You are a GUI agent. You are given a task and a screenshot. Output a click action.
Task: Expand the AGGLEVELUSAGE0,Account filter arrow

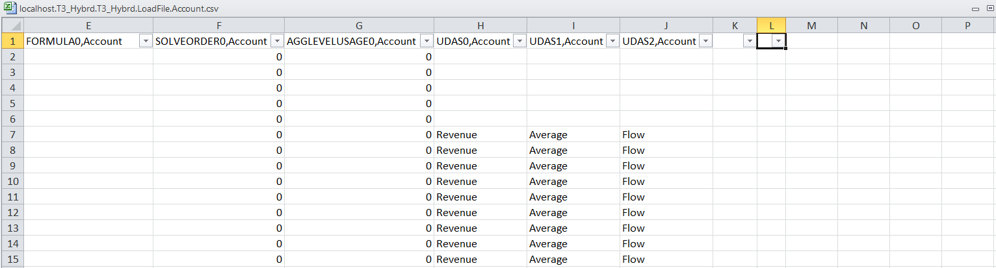pyautogui.click(x=426, y=41)
